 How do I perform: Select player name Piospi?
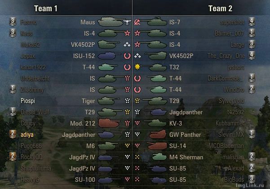pyautogui.click(x=28, y=101)
